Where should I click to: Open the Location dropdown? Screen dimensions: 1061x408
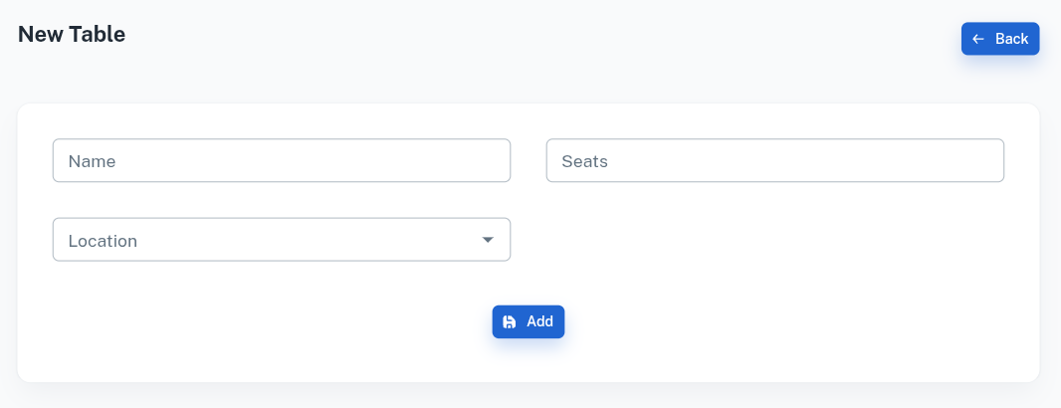(282, 240)
